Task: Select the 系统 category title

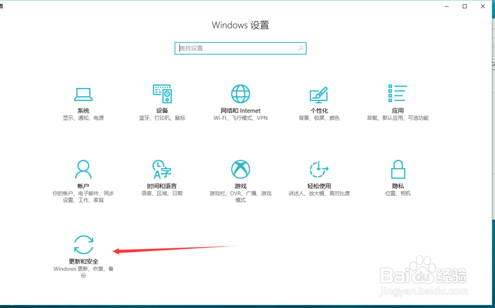Action: 83,111
